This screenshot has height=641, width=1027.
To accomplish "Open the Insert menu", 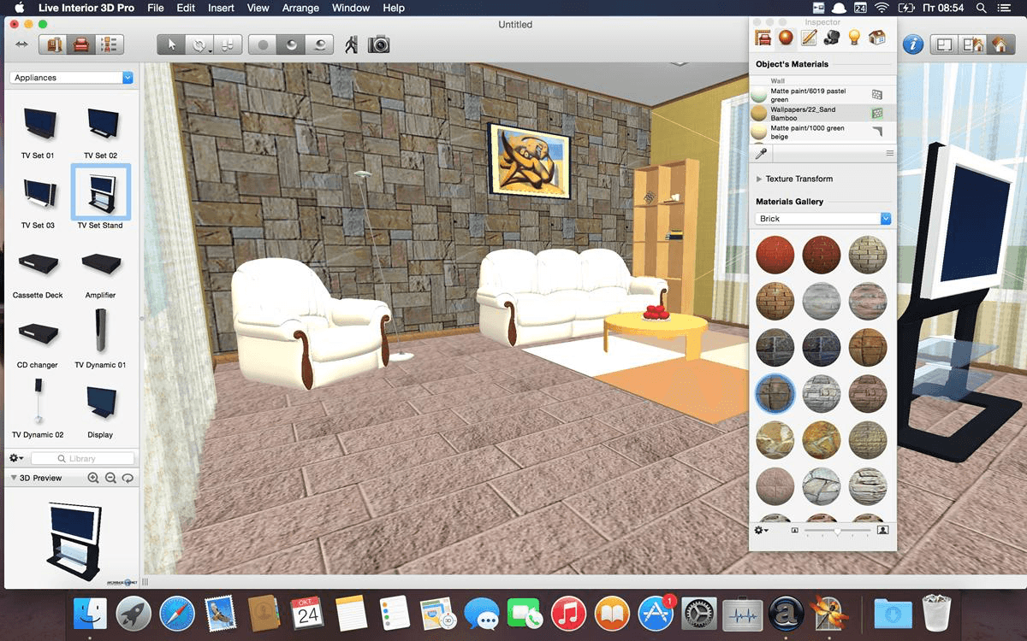I will 221,8.
